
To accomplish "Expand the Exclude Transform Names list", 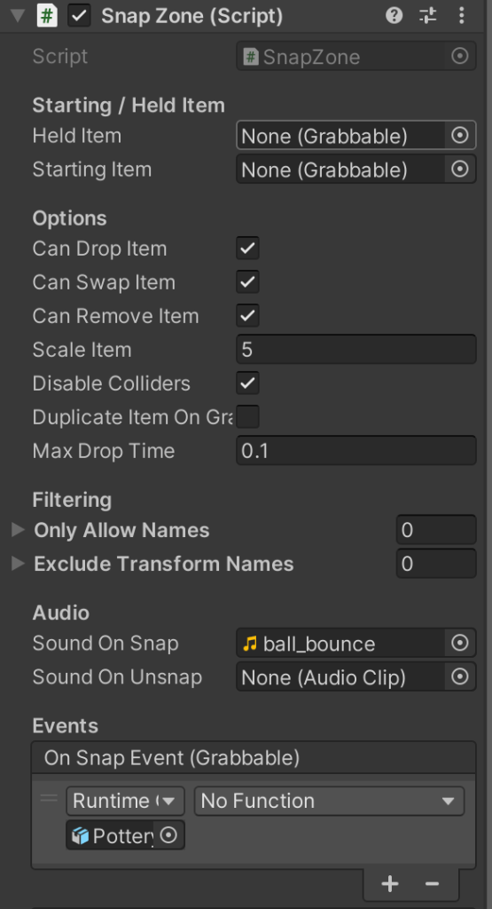I will point(18,564).
